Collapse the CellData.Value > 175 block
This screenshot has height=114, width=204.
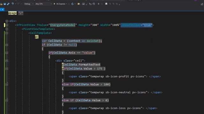[x=7, y=69]
